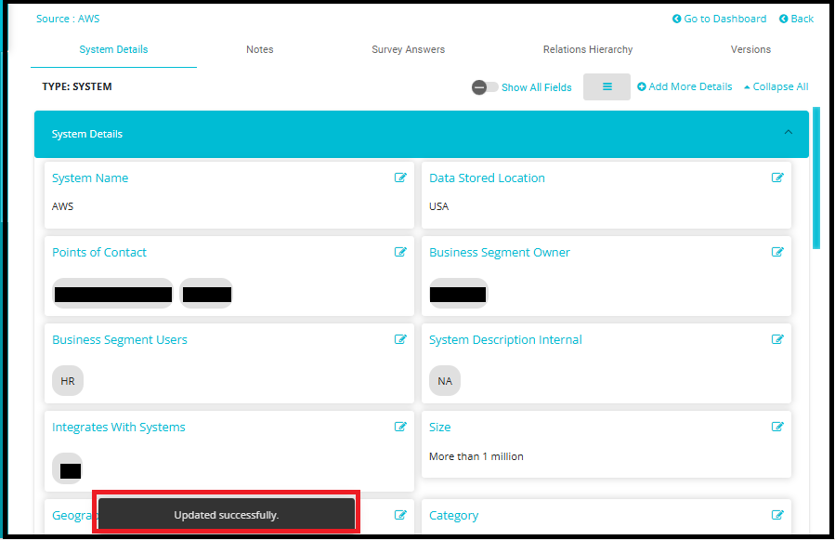Viewport: 835px width, 540px height.
Task: Toggle the Show All Fields switch
Action: (x=485, y=87)
